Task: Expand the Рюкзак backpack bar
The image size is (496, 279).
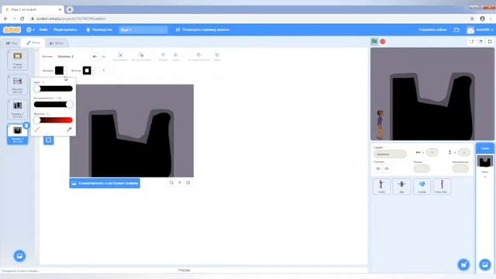Action: click(184, 270)
